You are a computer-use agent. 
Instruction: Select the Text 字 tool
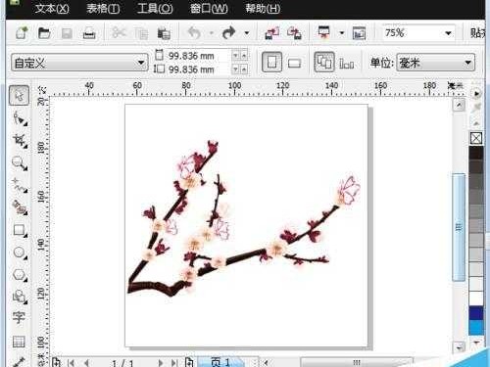click(19, 317)
